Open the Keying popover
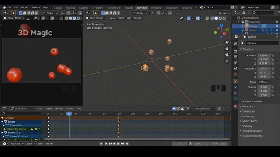The width and height of the screenshot is (280, 157). pos(30,143)
